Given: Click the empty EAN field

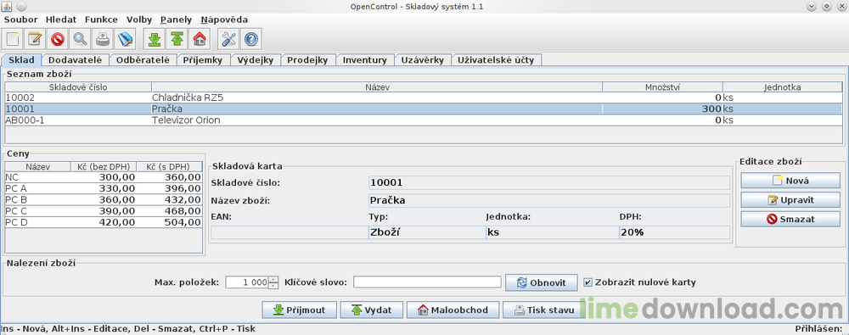Looking at the screenshot, I should (x=290, y=232).
